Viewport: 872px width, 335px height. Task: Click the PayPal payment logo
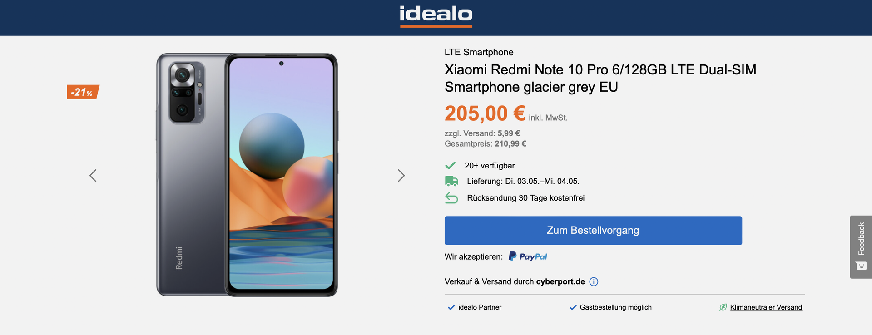(528, 256)
